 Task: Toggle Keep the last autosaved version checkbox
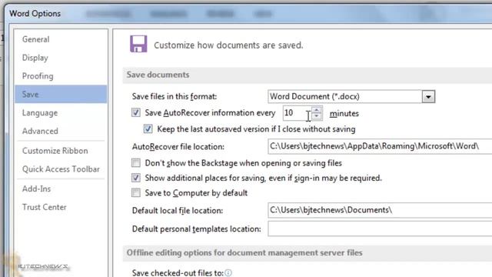pyautogui.click(x=148, y=128)
